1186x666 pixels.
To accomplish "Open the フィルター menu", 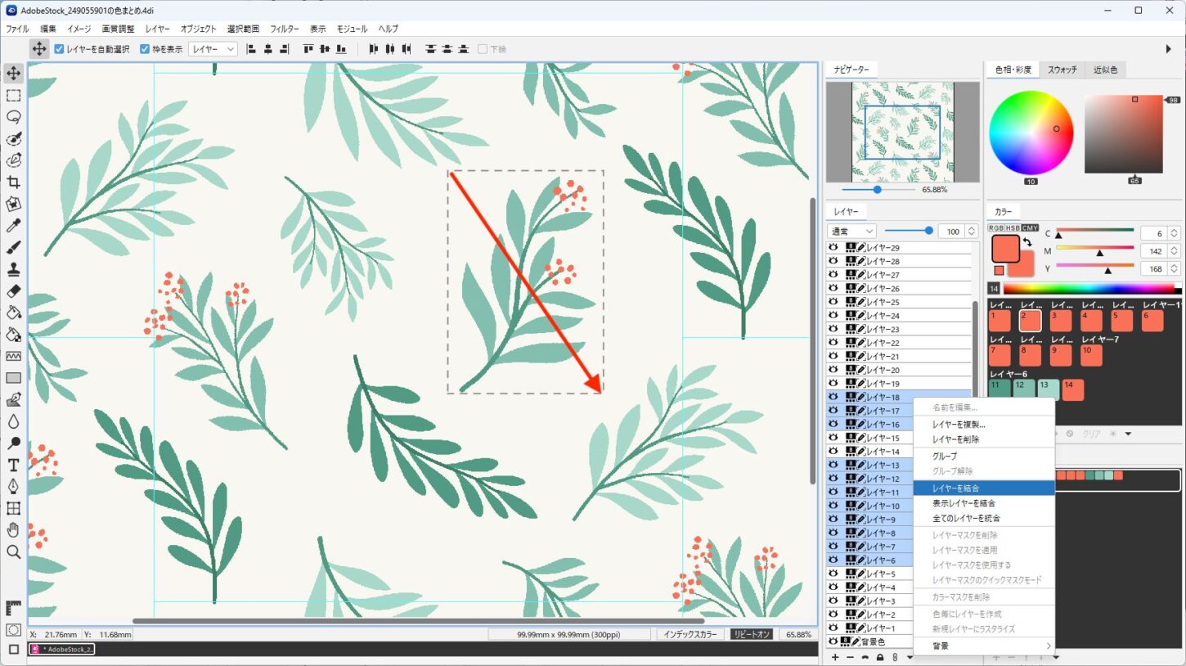I will click(x=285, y=29).
